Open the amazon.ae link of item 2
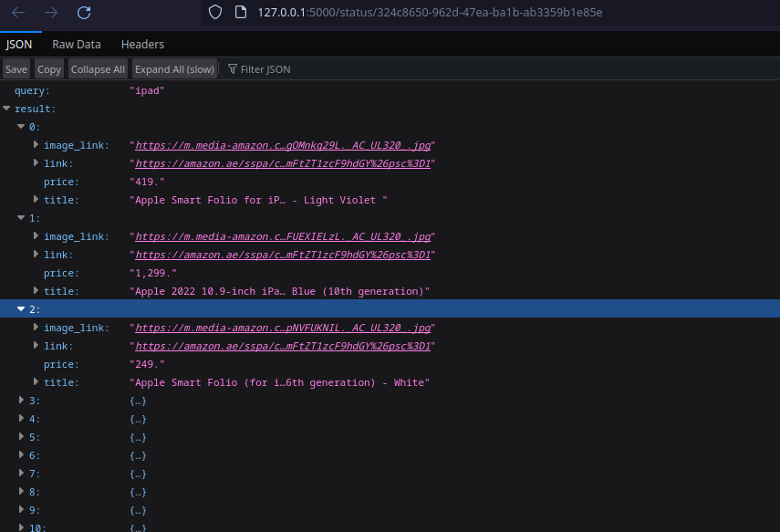780x532 pixels. [x=283, y=346]
